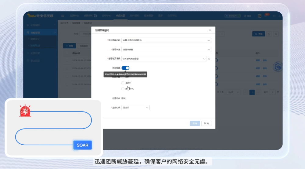Click the reset icon next to 查询
Image resolution: width=305 pixels, height=169 pixels.
269,34
